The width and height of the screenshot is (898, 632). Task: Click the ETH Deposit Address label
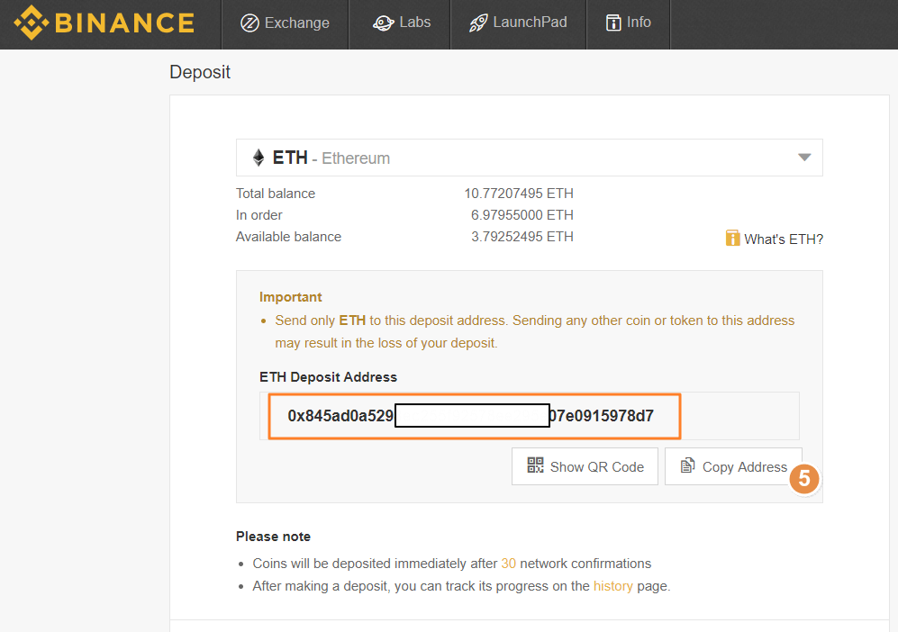coord(328,377)
